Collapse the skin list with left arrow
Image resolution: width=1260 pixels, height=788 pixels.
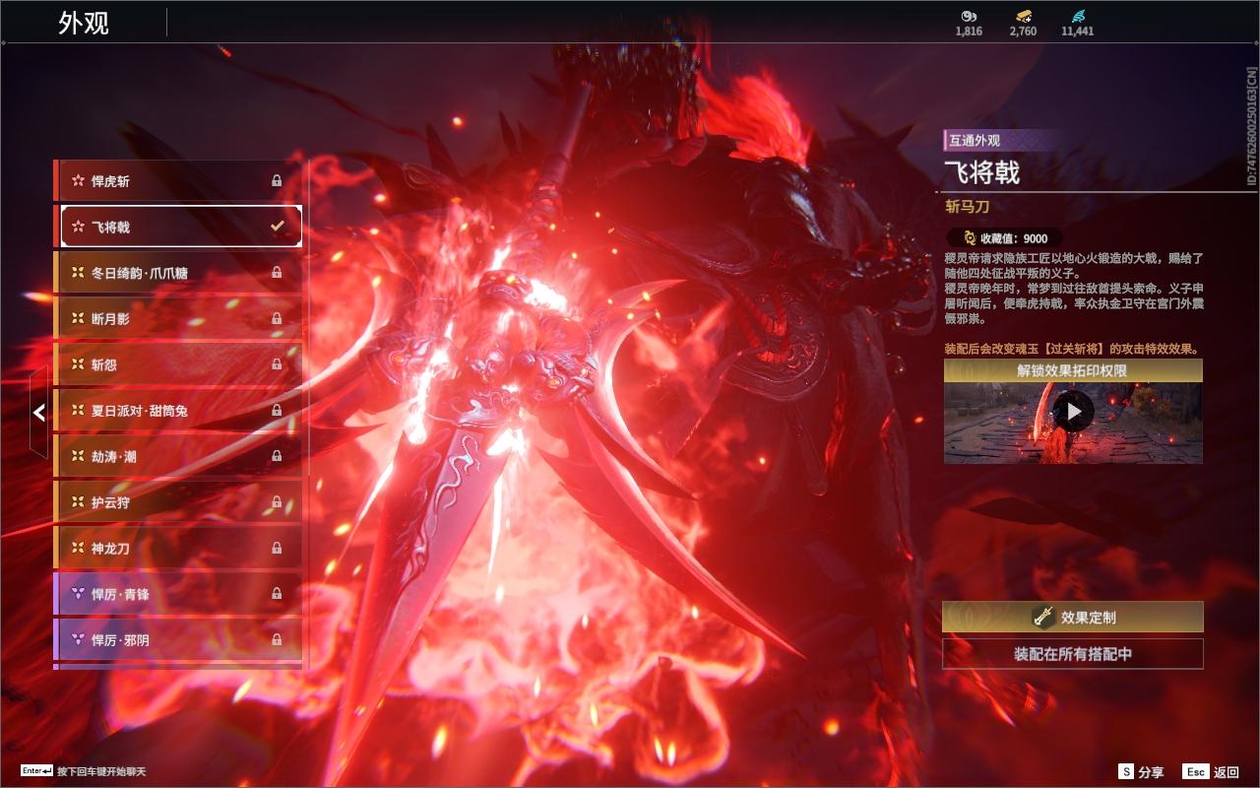point(38,413)
